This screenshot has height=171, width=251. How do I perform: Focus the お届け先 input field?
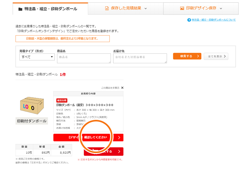(x=140, y=58)
